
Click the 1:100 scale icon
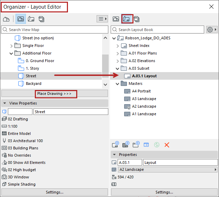pos(4,126)
